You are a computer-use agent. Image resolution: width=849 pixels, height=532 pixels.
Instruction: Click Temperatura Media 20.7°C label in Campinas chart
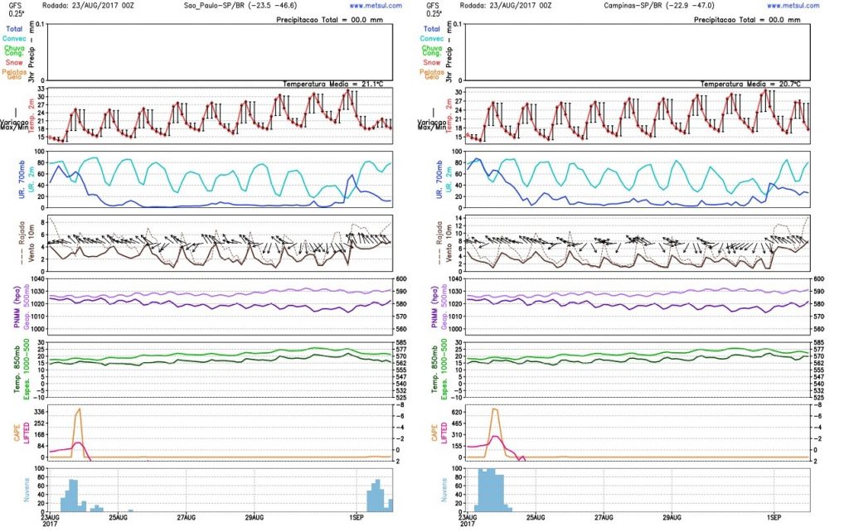click(750, 85)
